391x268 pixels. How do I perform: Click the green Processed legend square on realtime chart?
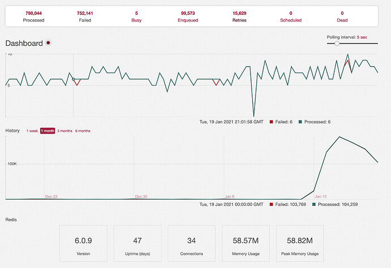[x=300, y=122]
